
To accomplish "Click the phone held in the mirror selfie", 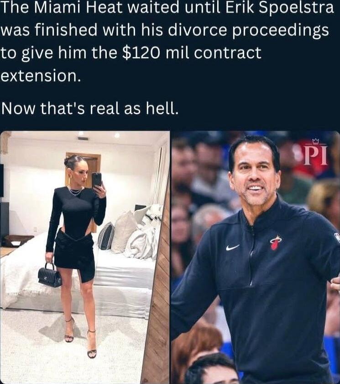I will point(97,180).
